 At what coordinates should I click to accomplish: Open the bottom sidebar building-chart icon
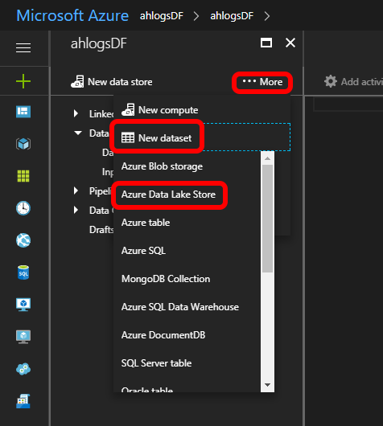[23, 401]
